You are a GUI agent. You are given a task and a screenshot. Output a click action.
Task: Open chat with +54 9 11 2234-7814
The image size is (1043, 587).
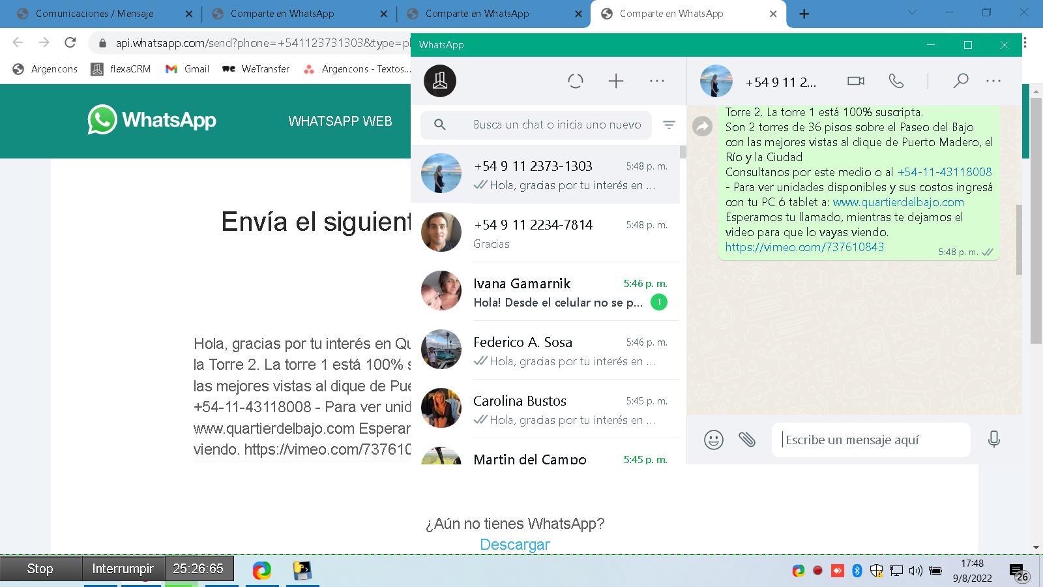tap(545, 233)
